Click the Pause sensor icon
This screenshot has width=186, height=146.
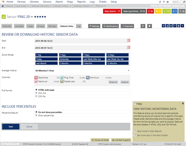pos(163,26)
